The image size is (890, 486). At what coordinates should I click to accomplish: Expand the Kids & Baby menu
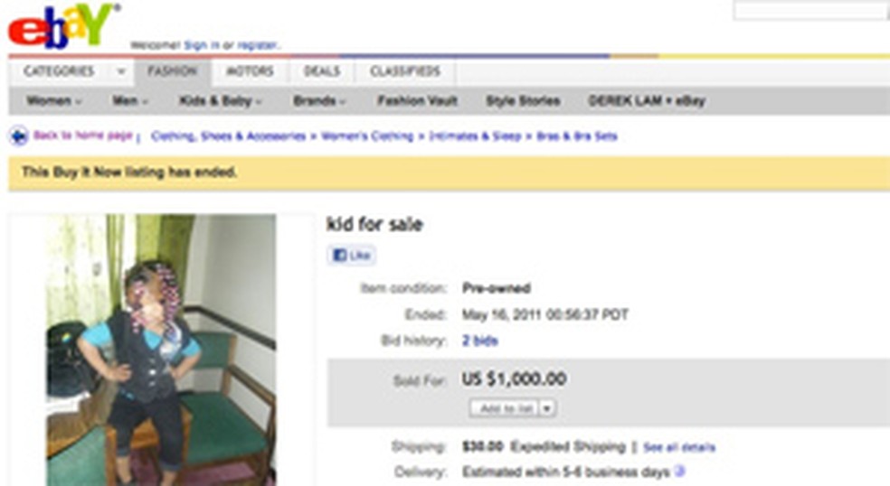[x=221, y=101]
